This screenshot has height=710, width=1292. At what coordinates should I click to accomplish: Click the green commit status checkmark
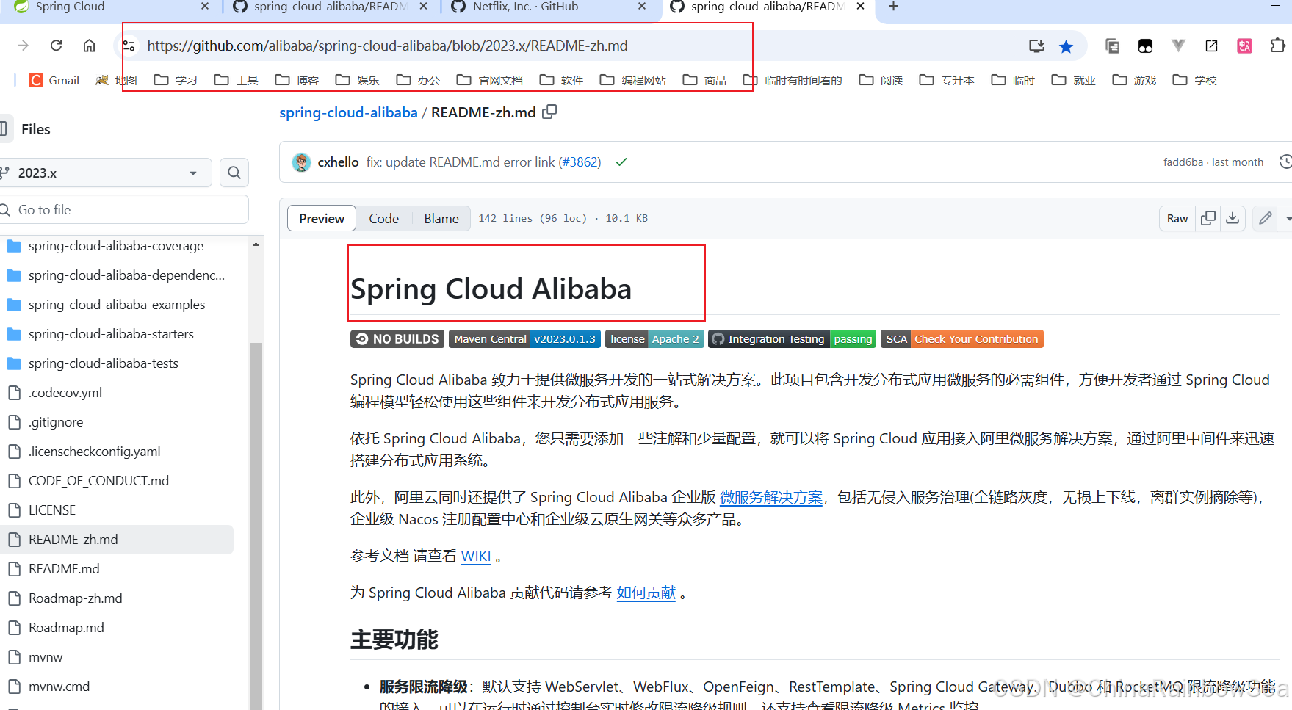pyautogui.click(x=621, y=162)
